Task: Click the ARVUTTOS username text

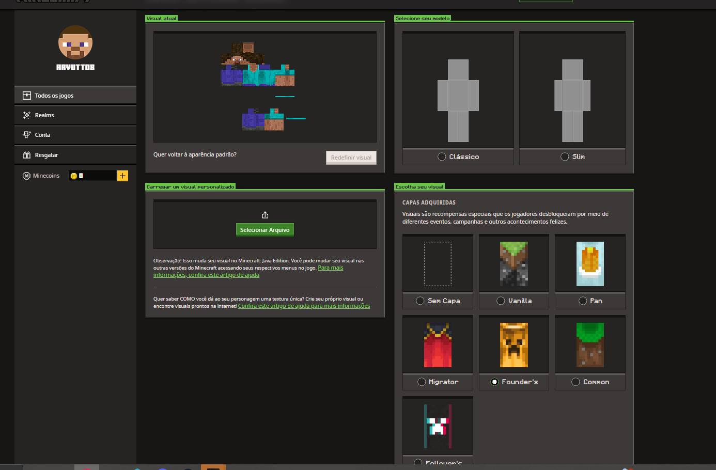Action: pos(75,67)
